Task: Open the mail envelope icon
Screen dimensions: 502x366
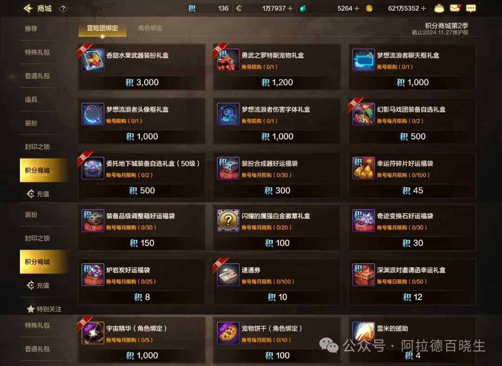Action: click(455, 8)
